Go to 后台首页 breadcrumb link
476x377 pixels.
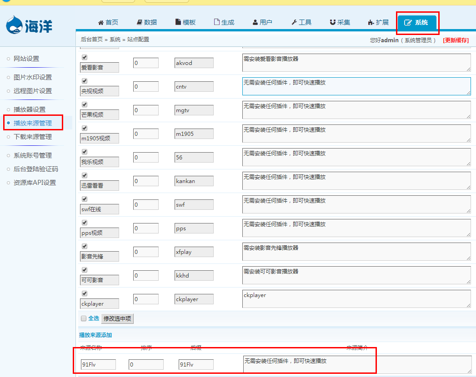tap(92, 40)
